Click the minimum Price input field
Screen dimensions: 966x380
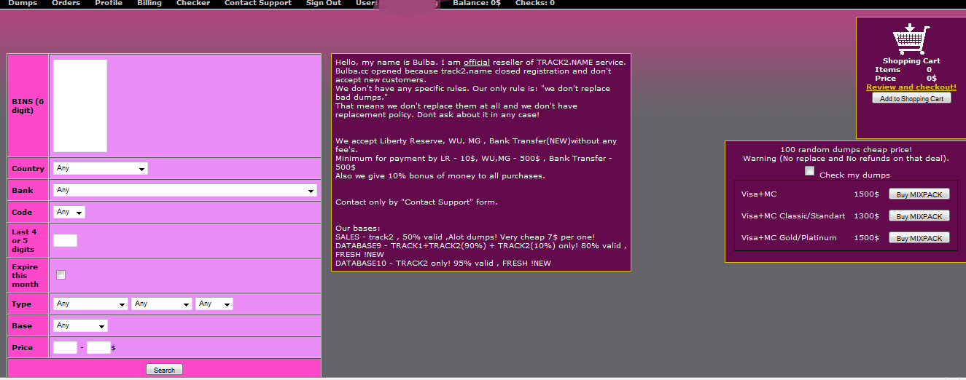(x=65, y=347)
